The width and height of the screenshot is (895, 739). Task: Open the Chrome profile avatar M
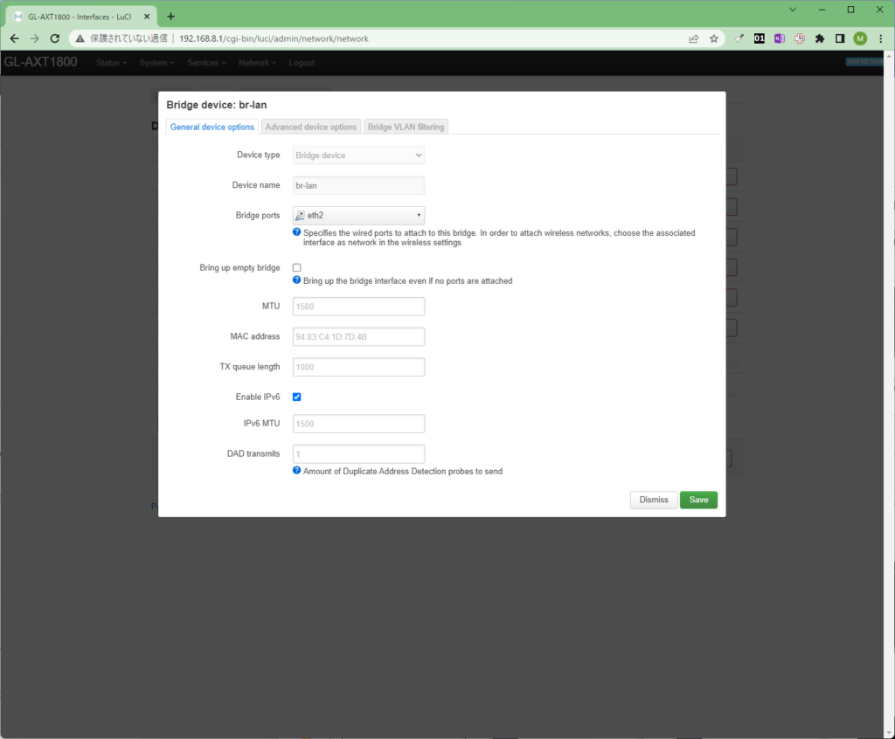coord(859,38)
